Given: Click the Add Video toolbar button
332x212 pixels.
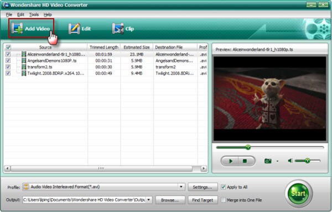Looking at the screenshot, I should (x=31, y=29).
